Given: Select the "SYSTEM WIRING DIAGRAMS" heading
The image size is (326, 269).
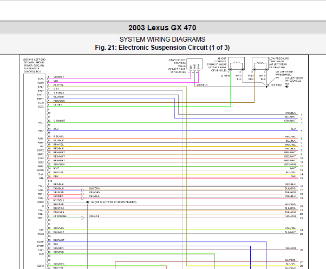Looking at the screenshot, I should click(x=162, y=40).
